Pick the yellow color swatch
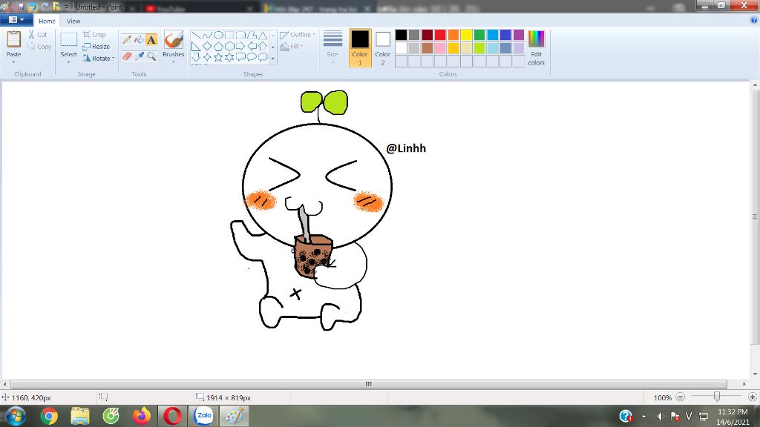Screen dimensions: 760x427 [466, 35]
